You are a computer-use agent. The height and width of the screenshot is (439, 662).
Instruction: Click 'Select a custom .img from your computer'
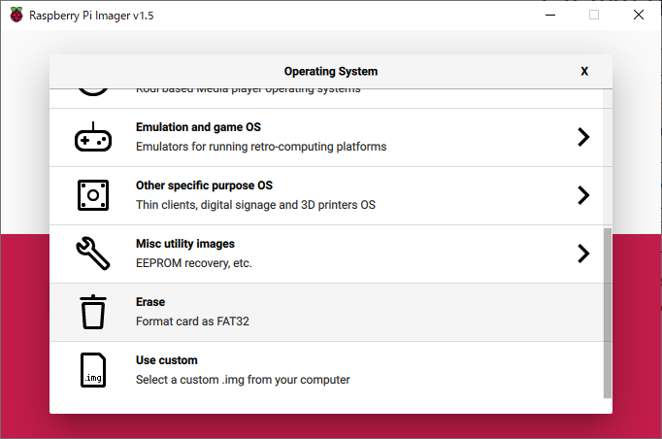(243, 380)
